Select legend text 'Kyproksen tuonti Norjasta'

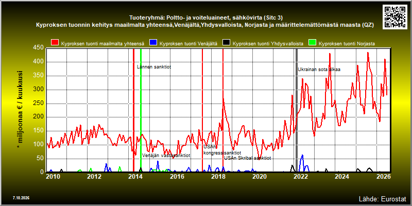347,44
